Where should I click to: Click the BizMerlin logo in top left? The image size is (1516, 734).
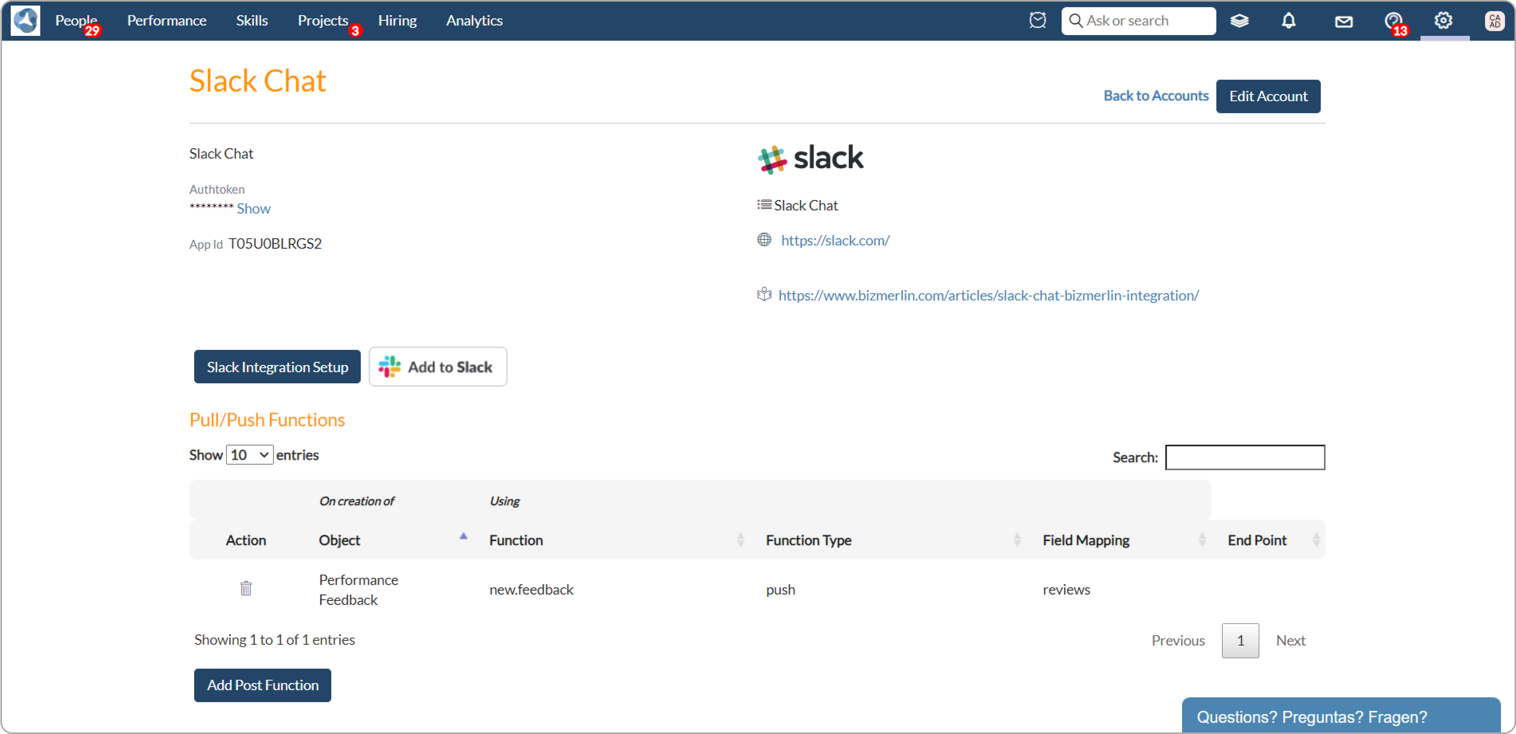25,20
